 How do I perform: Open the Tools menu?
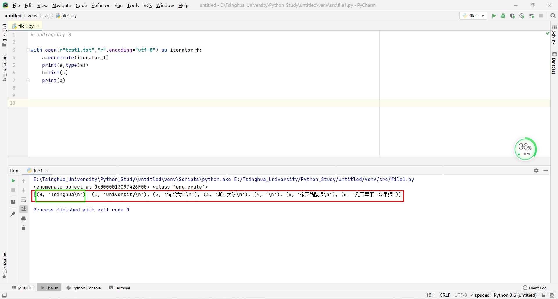(133, 5)
